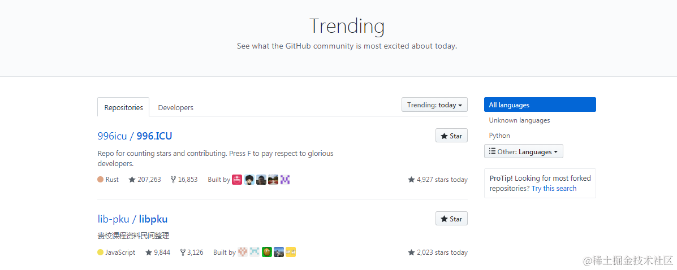
Task: Open the 996icu / 996.ICU repository link
Action: tap(135, 136)
